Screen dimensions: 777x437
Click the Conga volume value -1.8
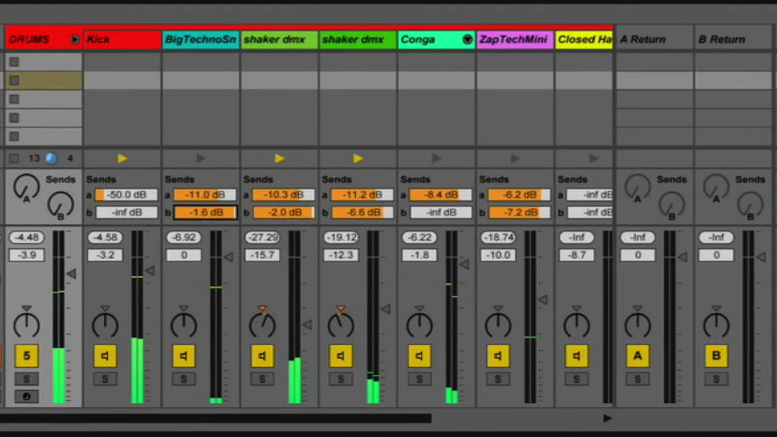point(419,255)
